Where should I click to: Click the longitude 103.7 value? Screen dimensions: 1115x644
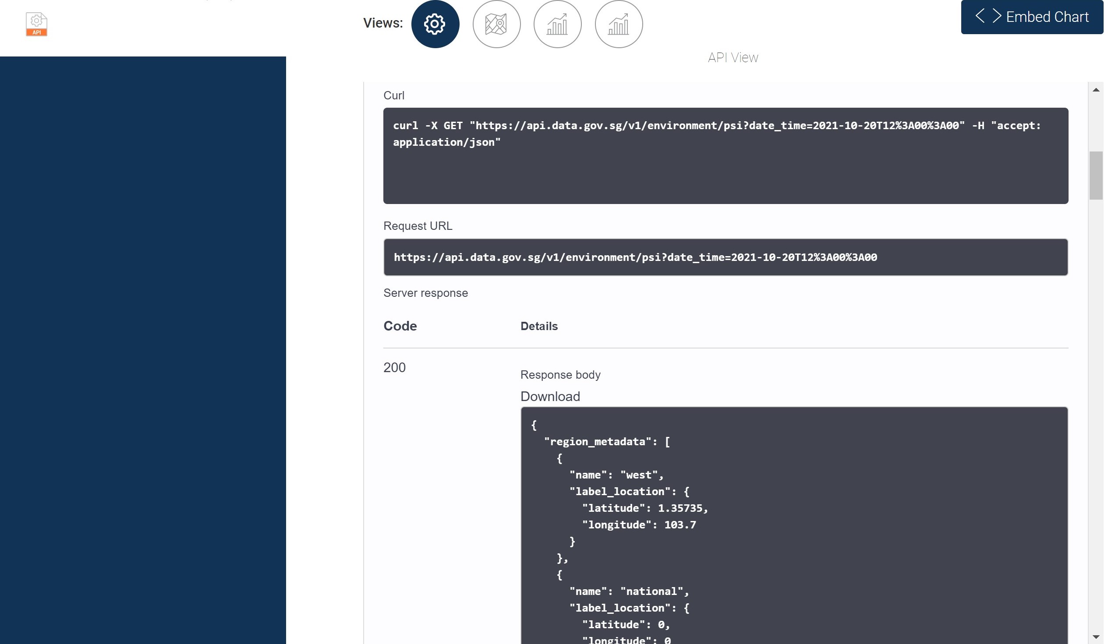(680, 524)
